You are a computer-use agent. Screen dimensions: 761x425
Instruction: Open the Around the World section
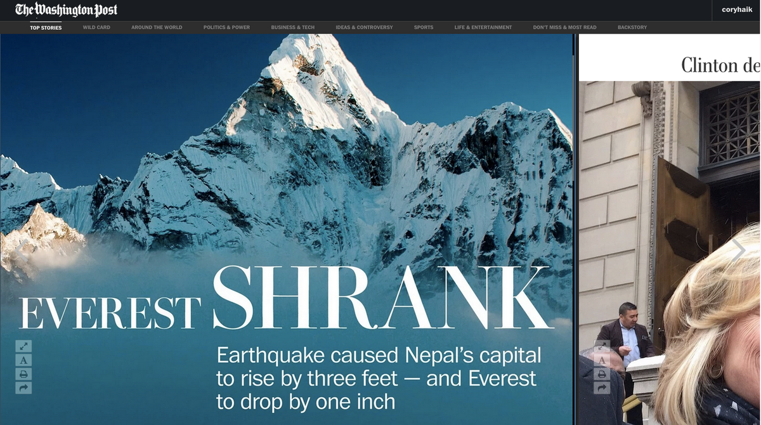(x=157, y=27)
